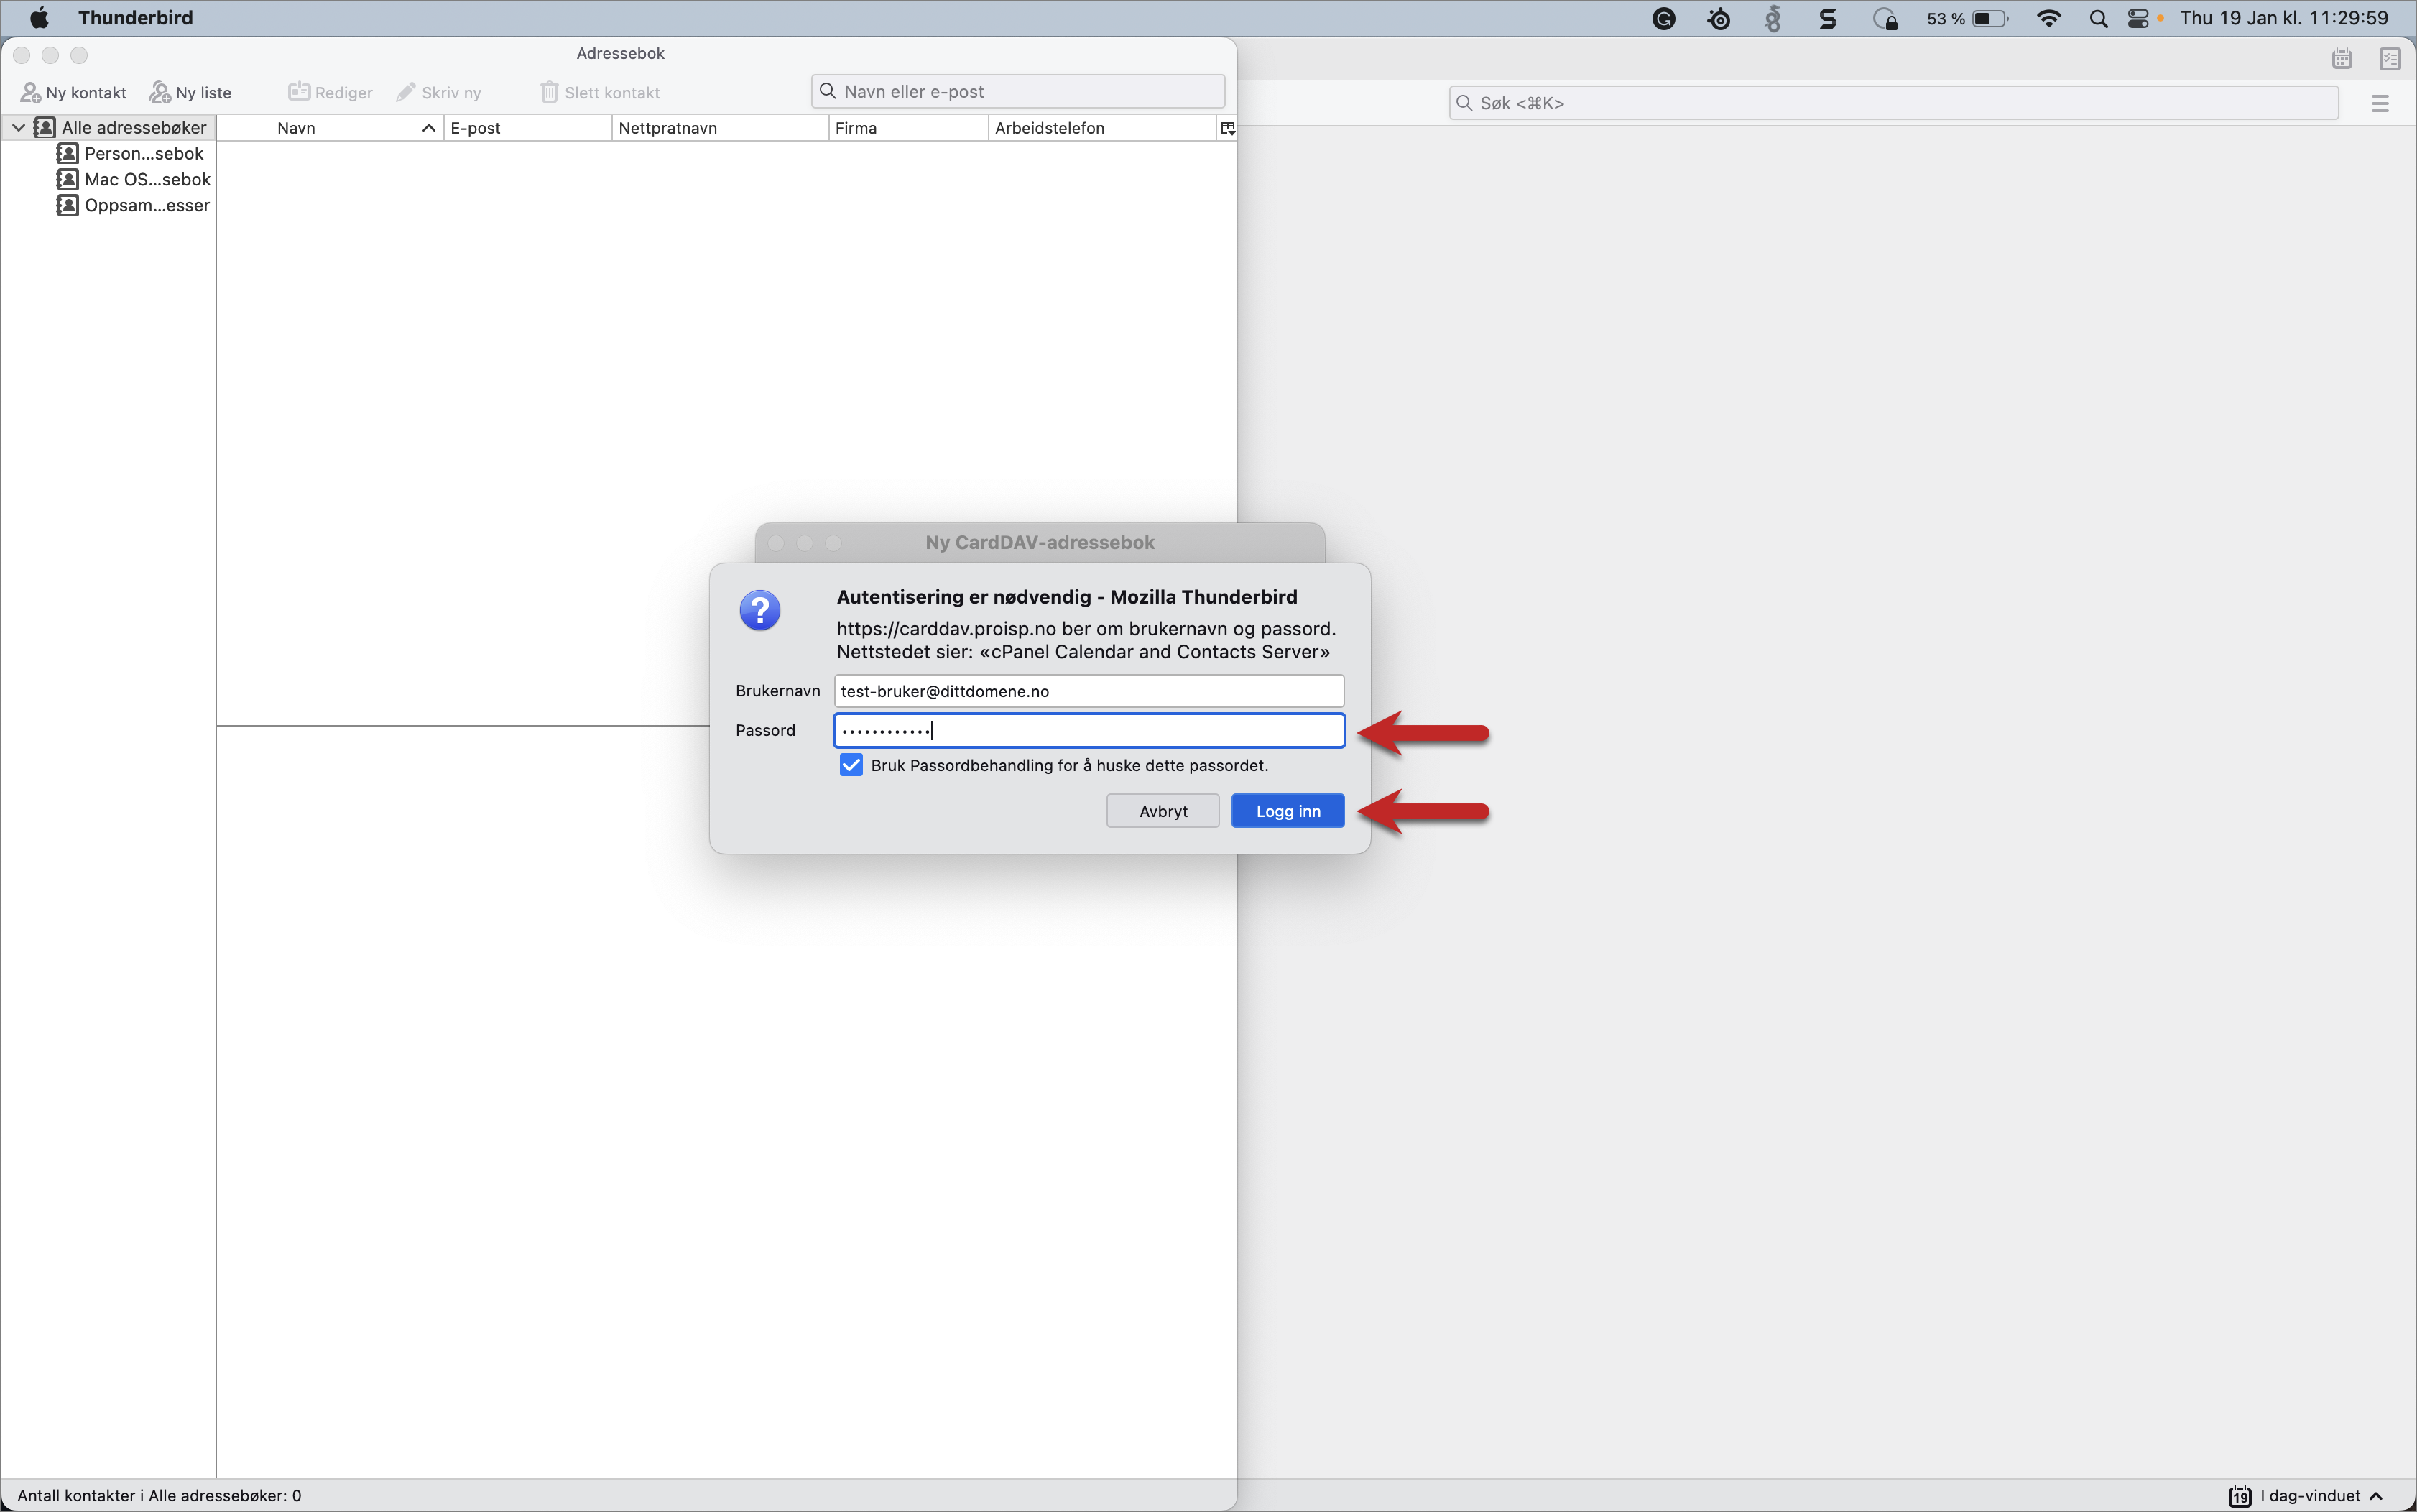The width and height of the screenshot is (2417, 1512).
Task: Open the calendar tab icon
Action: [2342, 59]
